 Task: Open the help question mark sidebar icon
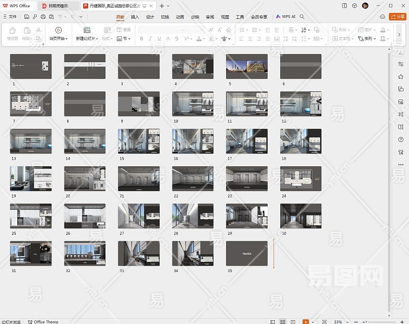click(x=401, y=139)
